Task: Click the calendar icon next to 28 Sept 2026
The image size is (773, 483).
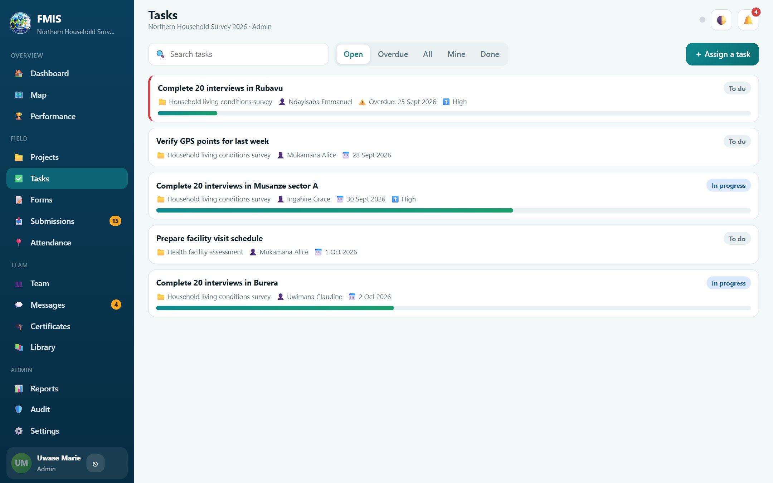Action: 346,155
